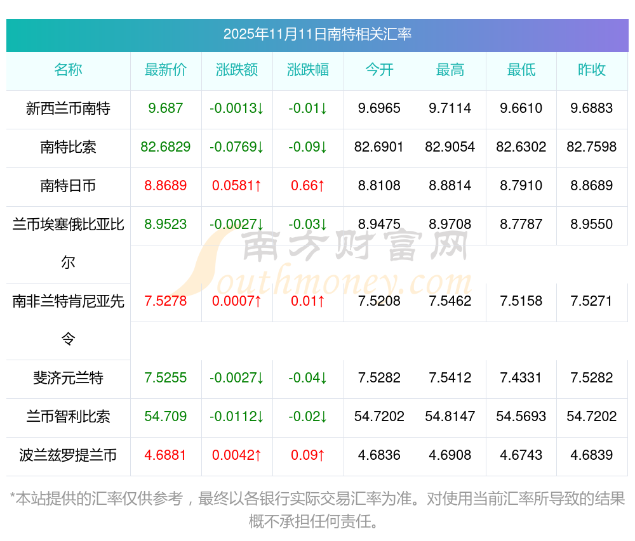Click latest price 8.9523
635x541 pixels.
click(166, 224)
